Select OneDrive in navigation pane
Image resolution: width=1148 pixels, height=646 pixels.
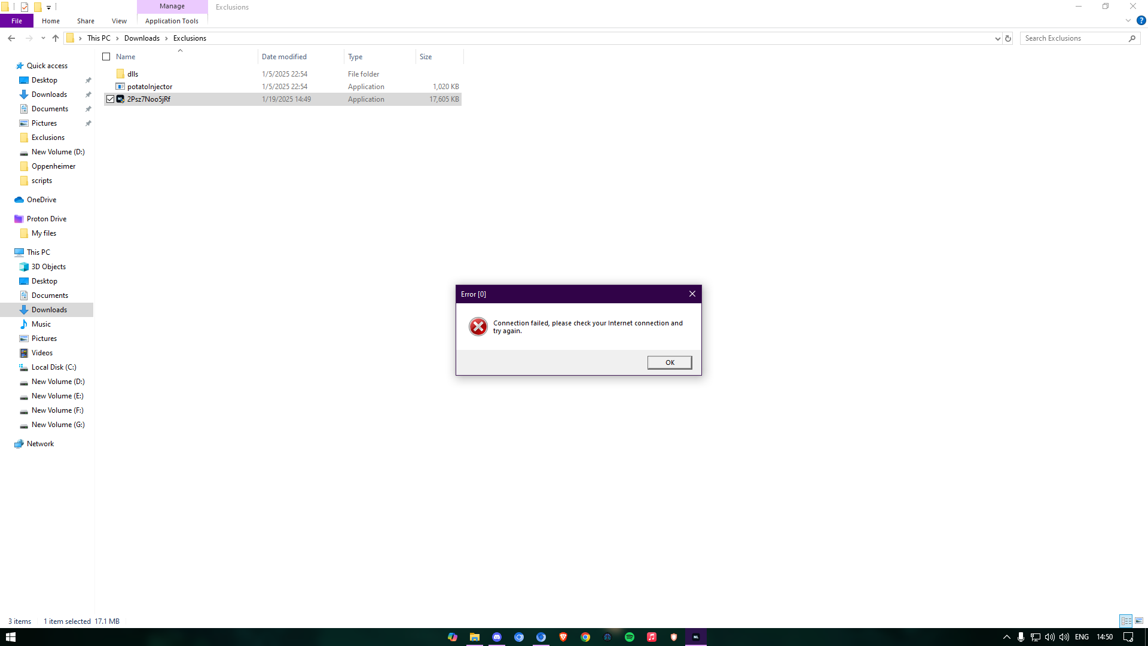41,200
